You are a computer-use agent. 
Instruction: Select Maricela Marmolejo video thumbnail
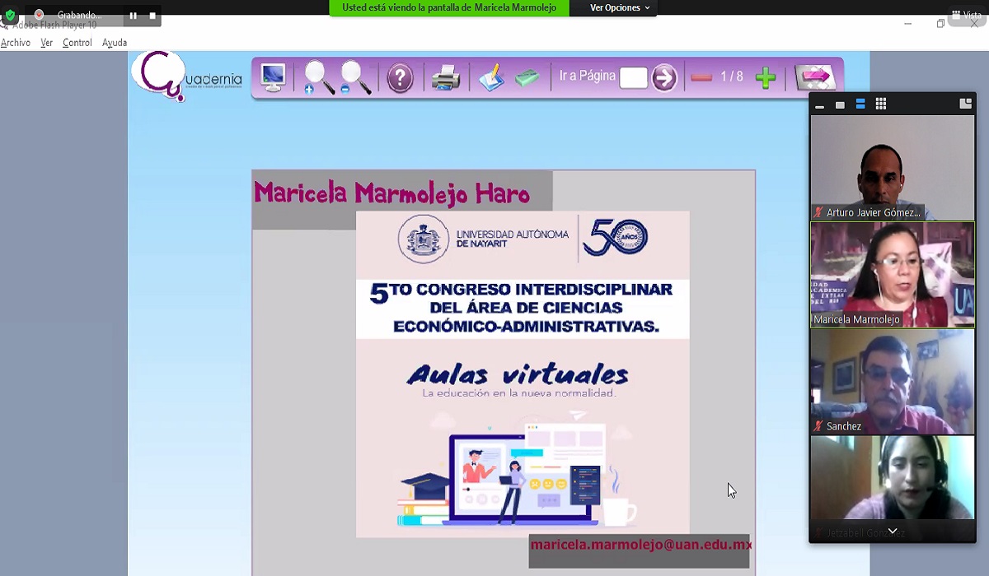coord(892,275)
